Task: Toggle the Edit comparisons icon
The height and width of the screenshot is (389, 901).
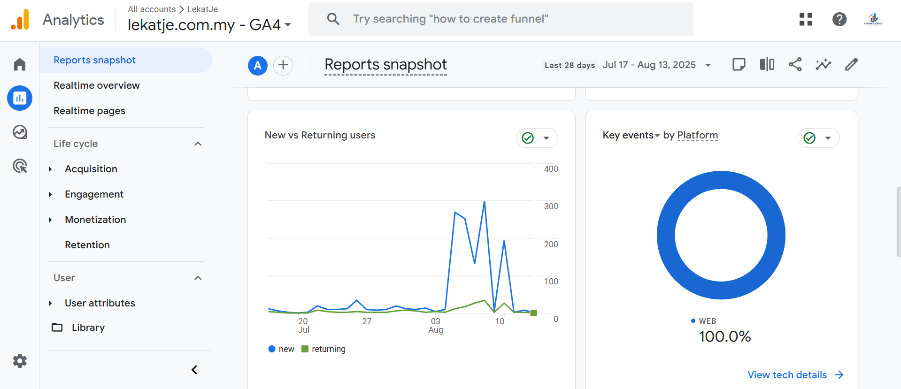Action: [x=767, y=65]
